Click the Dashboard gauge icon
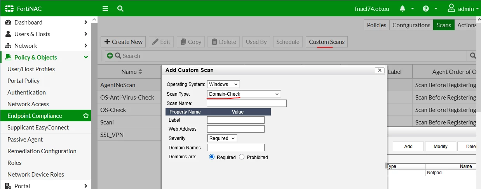This screenshot has height=189, width=481. (8, 23)
